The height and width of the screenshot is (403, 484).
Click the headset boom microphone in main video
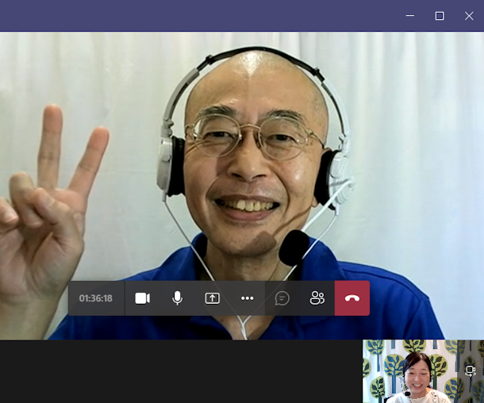(x=294, y=246)
